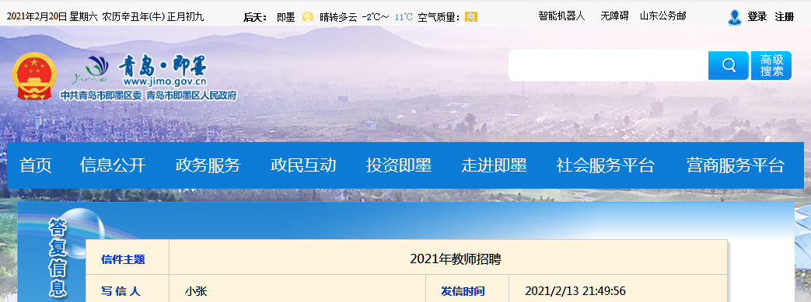Screen dimensions: 811x302
Task: Click the sunny weather icon
Action: 308,17
